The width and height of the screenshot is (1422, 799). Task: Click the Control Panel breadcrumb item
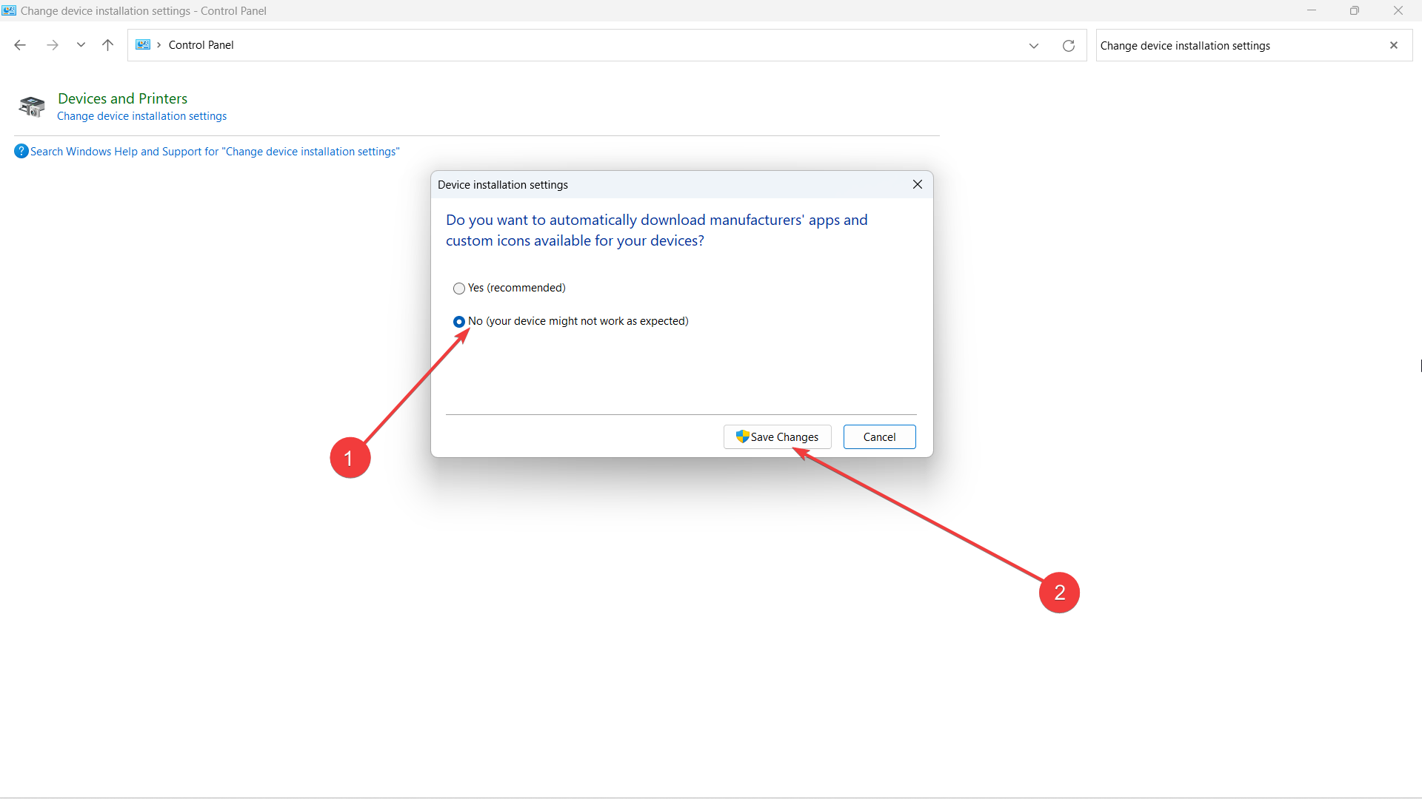click(201, 45)
